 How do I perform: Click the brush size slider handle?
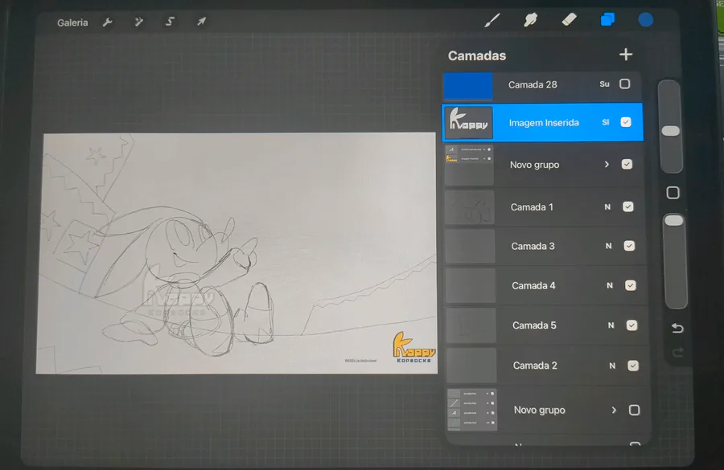tap(670, 131)
